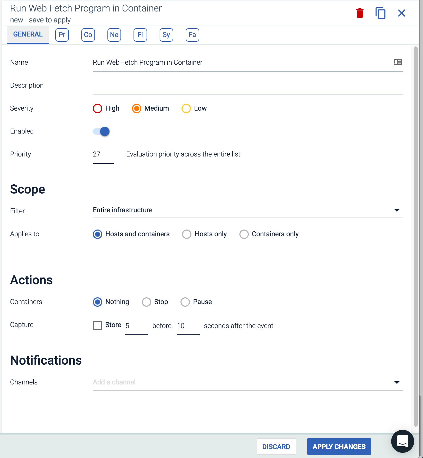Click the DISCARD button
Image resolution: width=423 pixels, height=458 pixels.
[276, 447]
